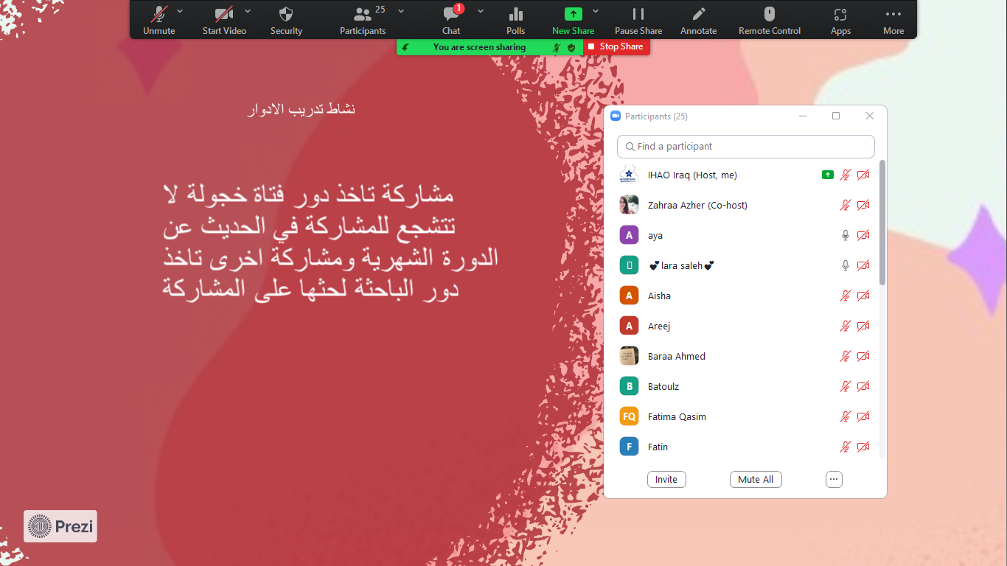
Task: Click the 'You are screen sharing' status label
Action: [479, 47]
